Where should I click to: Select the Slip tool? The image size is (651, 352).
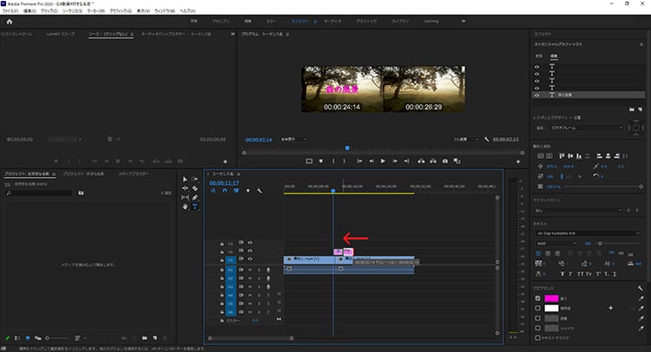[x=185, y=198]
